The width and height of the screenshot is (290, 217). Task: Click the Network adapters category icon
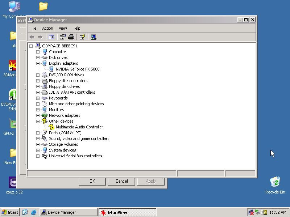[x=45, y=115]
